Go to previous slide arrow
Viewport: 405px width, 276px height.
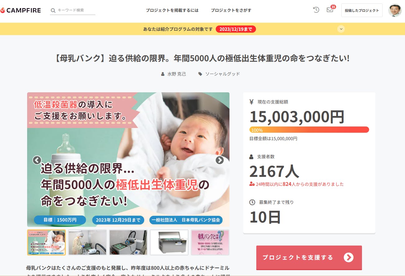[x=37, y=160]
